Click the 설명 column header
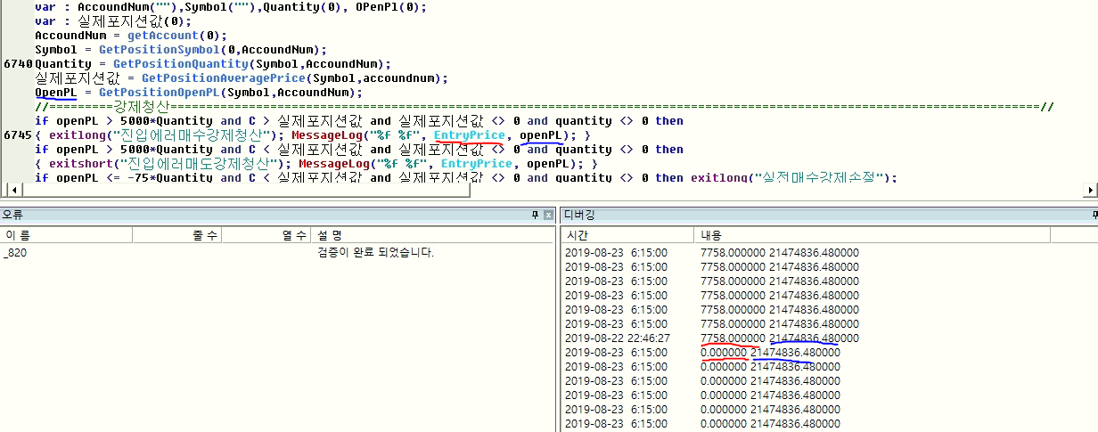 pyautogui.click(x=428, y=235)
